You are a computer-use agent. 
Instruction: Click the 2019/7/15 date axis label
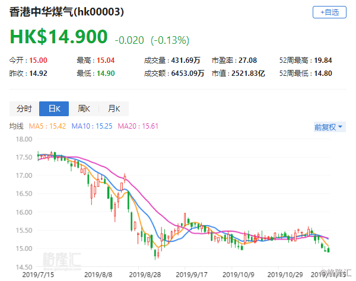(x=38, y=274)
